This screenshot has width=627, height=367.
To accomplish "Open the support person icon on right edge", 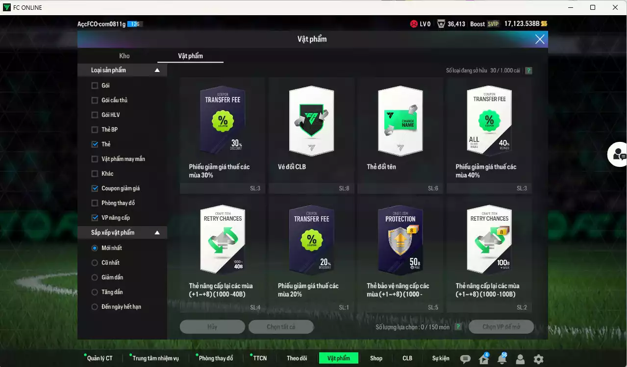I will (619, 154).
